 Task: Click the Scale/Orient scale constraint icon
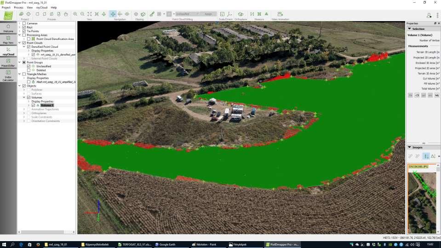tap(222, 14)
